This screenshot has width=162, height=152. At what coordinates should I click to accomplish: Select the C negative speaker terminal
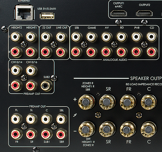149,129
